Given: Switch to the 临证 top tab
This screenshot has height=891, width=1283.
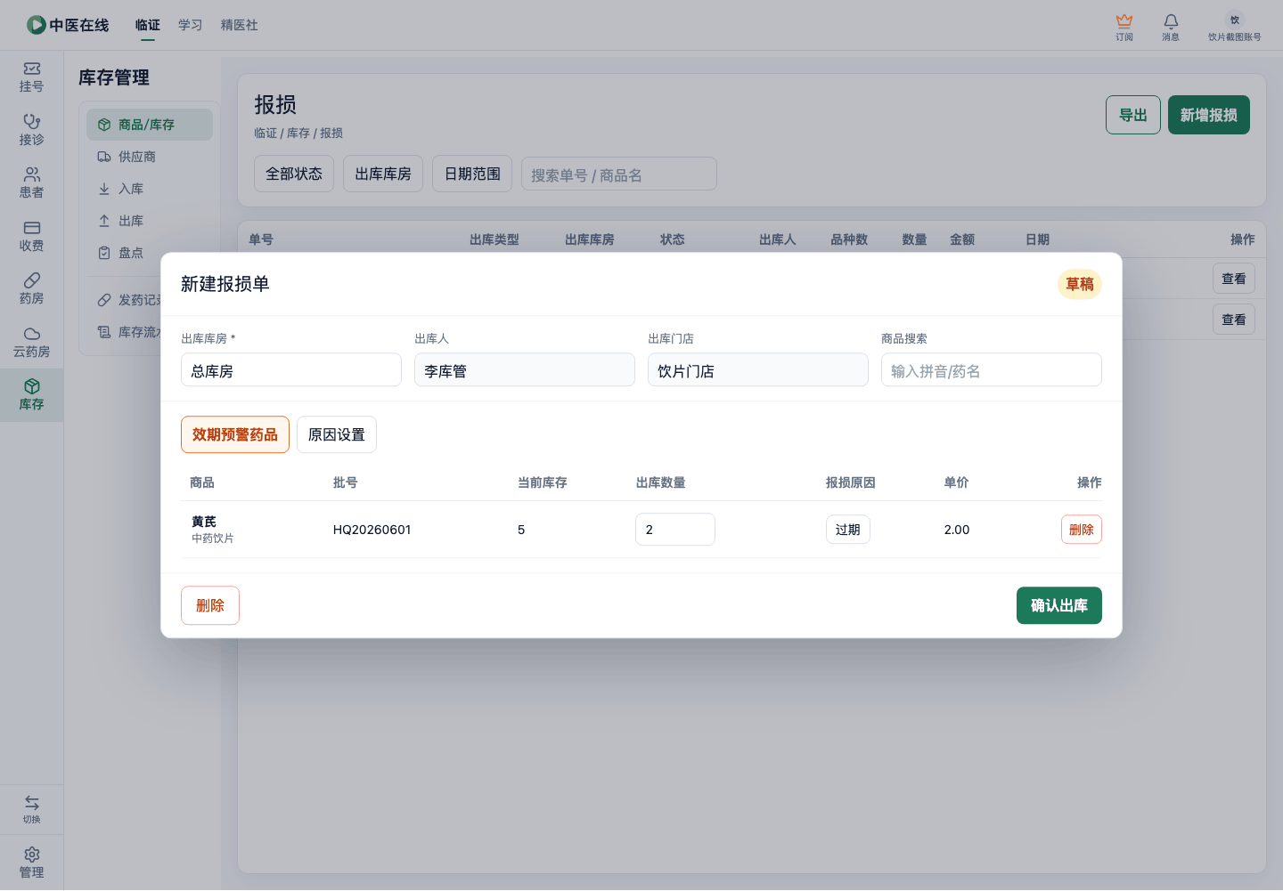Looking at the screenshot, I should tap(148, 25).
